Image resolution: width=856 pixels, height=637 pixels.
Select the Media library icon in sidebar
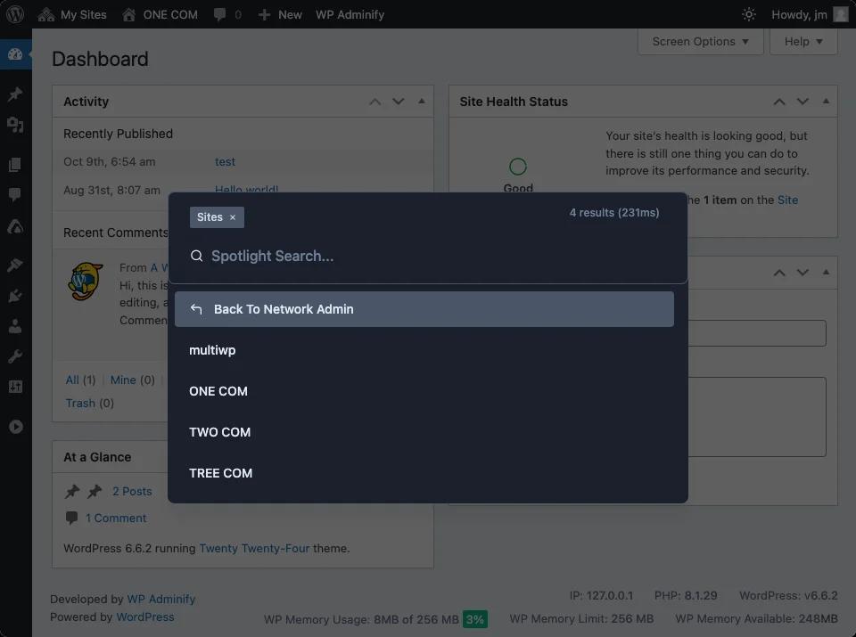coord(15,126)
